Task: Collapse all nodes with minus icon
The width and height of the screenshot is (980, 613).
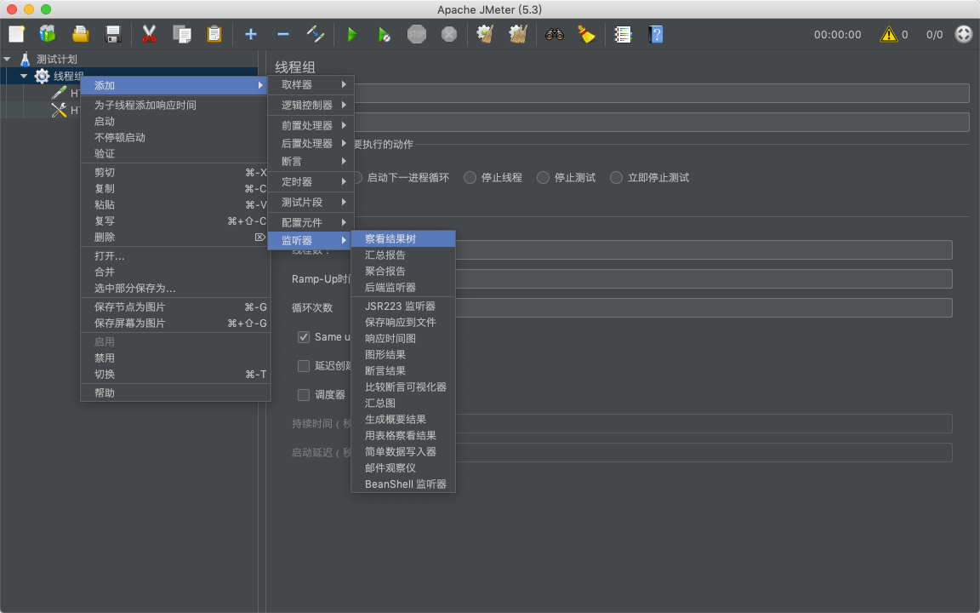Action: click(x=283, y=34)
